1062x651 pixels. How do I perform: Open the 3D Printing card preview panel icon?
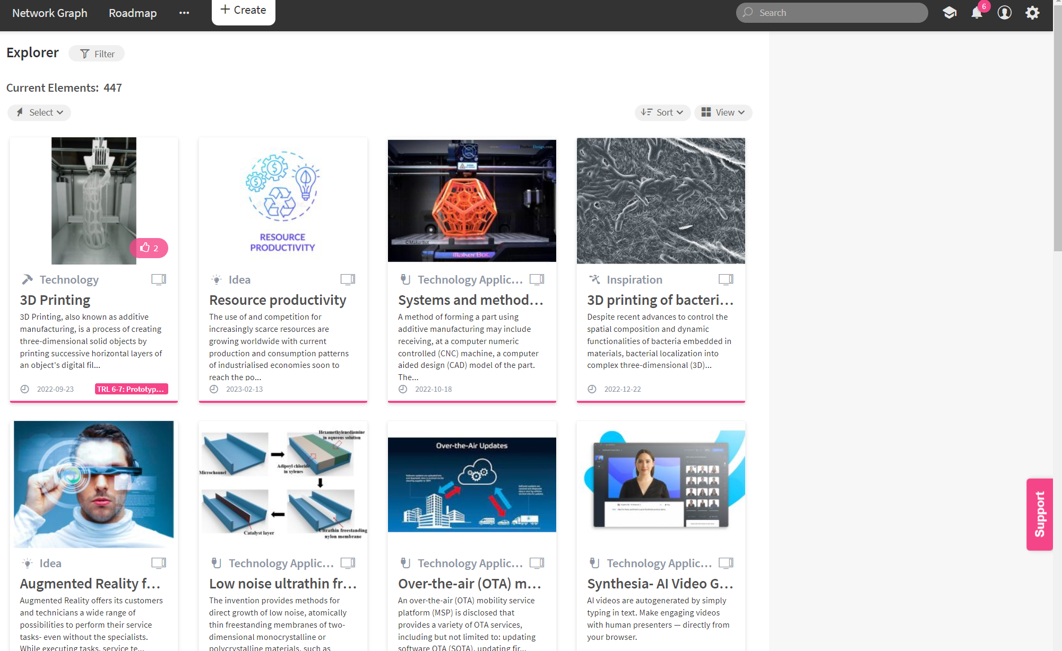[158, 279]
